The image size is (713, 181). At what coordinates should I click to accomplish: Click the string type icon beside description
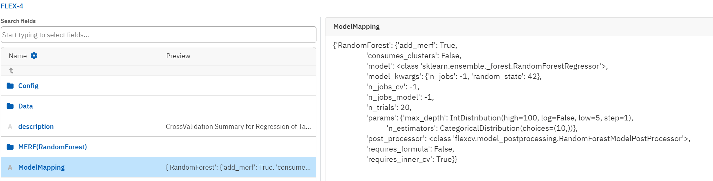tap(10, 127)
